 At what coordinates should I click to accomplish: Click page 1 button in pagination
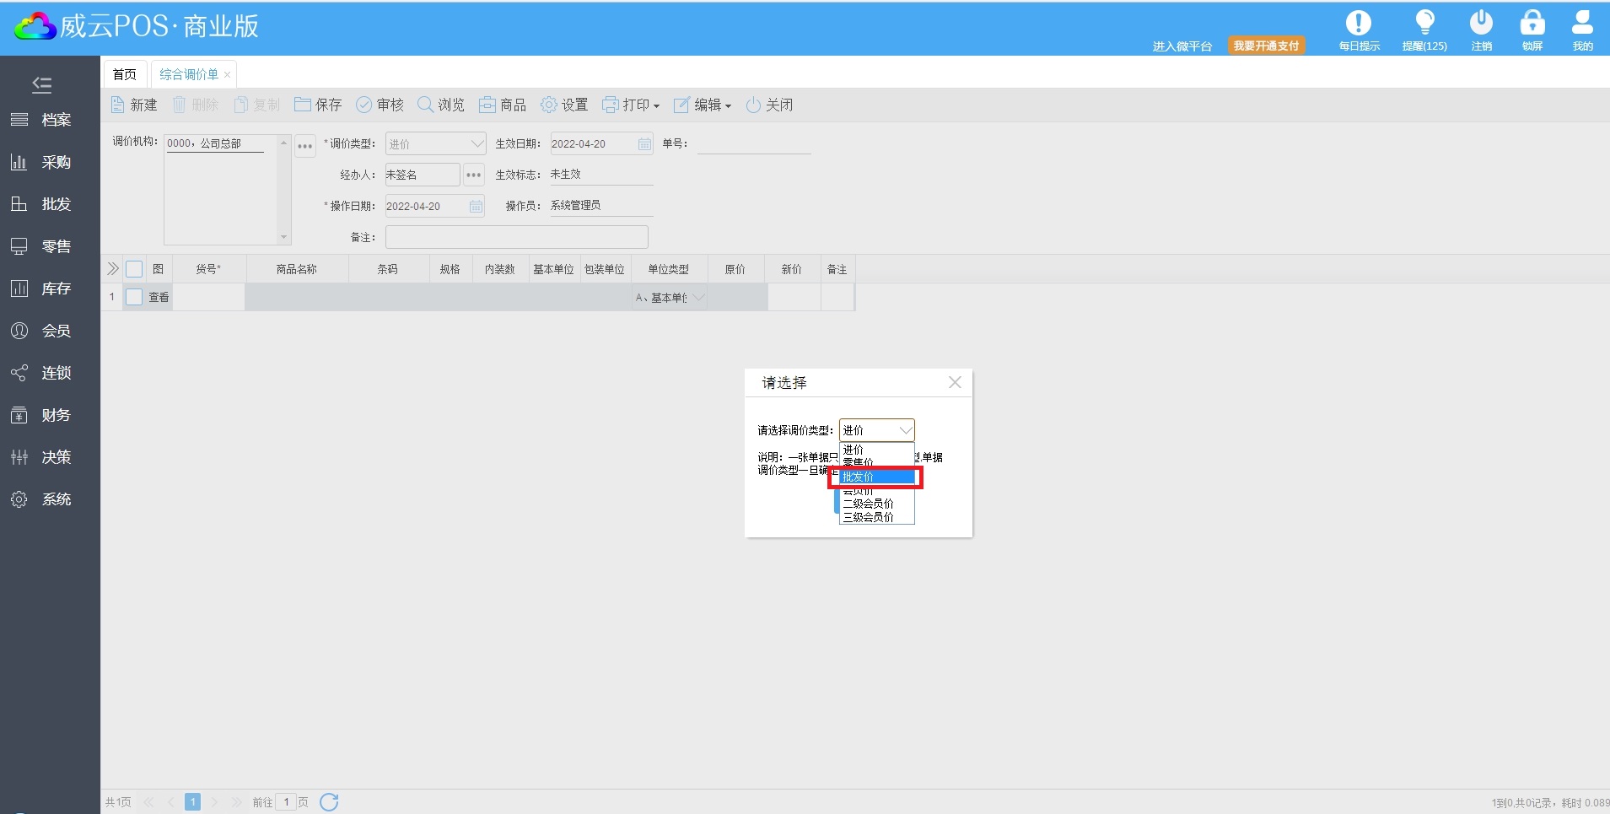tap(192, 802)
